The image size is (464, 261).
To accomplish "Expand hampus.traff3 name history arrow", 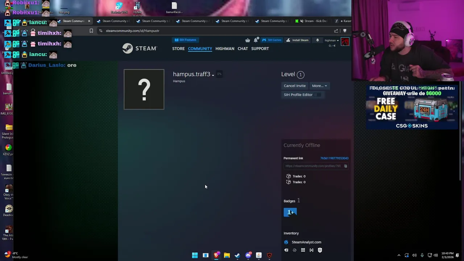I will pyautogui.click(x=213, y=75).
